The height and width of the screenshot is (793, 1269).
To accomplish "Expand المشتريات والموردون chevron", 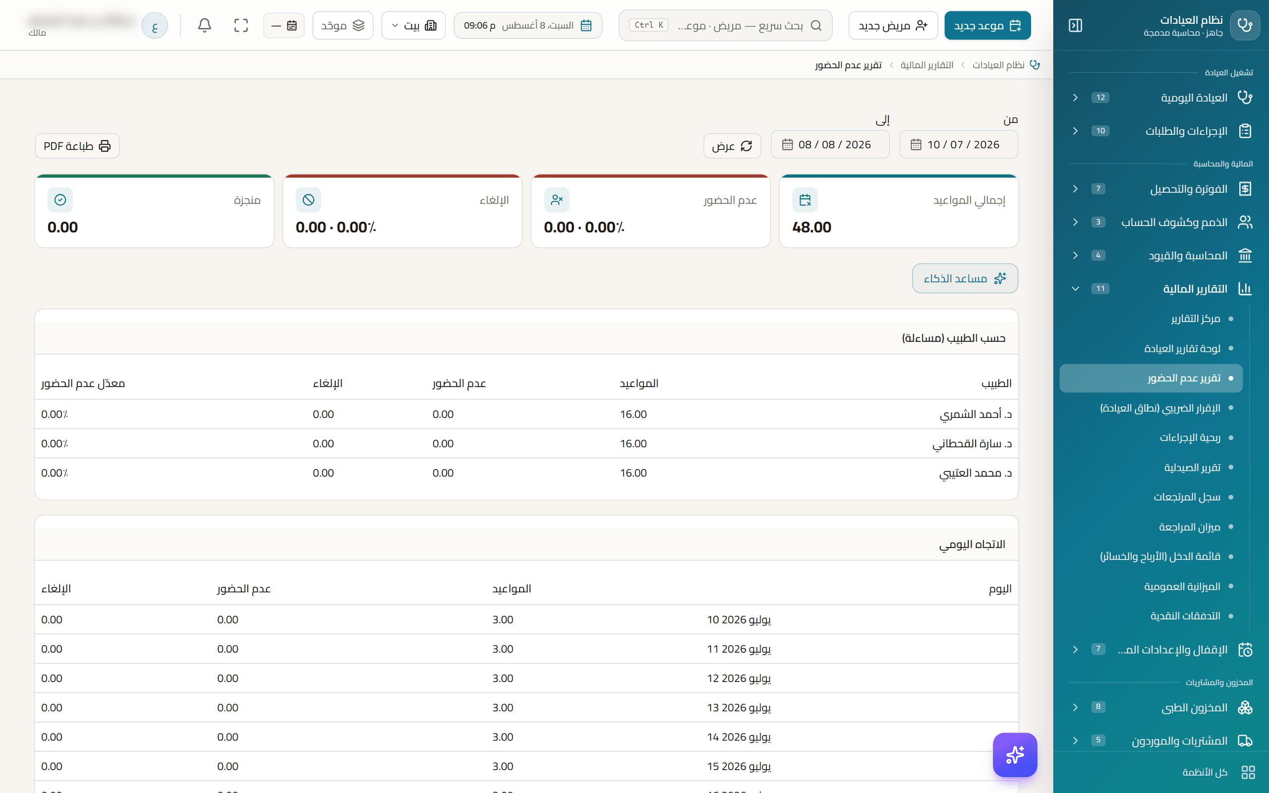I will click(x=1075, y=740).
